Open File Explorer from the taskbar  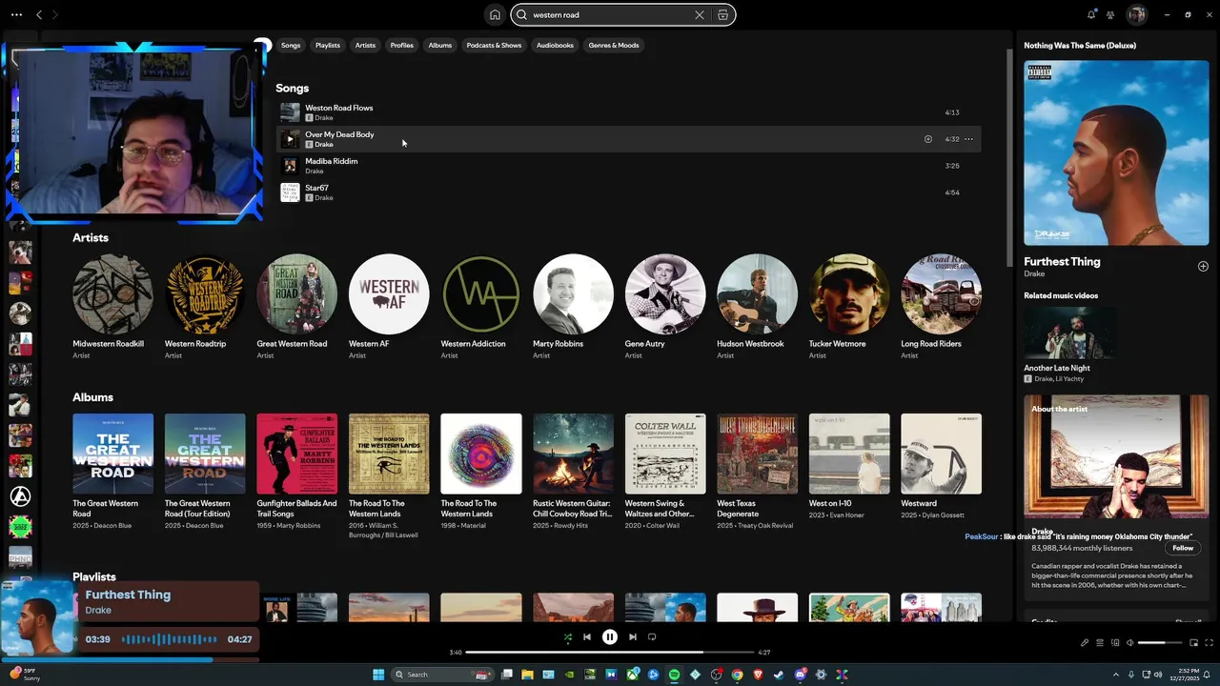(527, 675)
